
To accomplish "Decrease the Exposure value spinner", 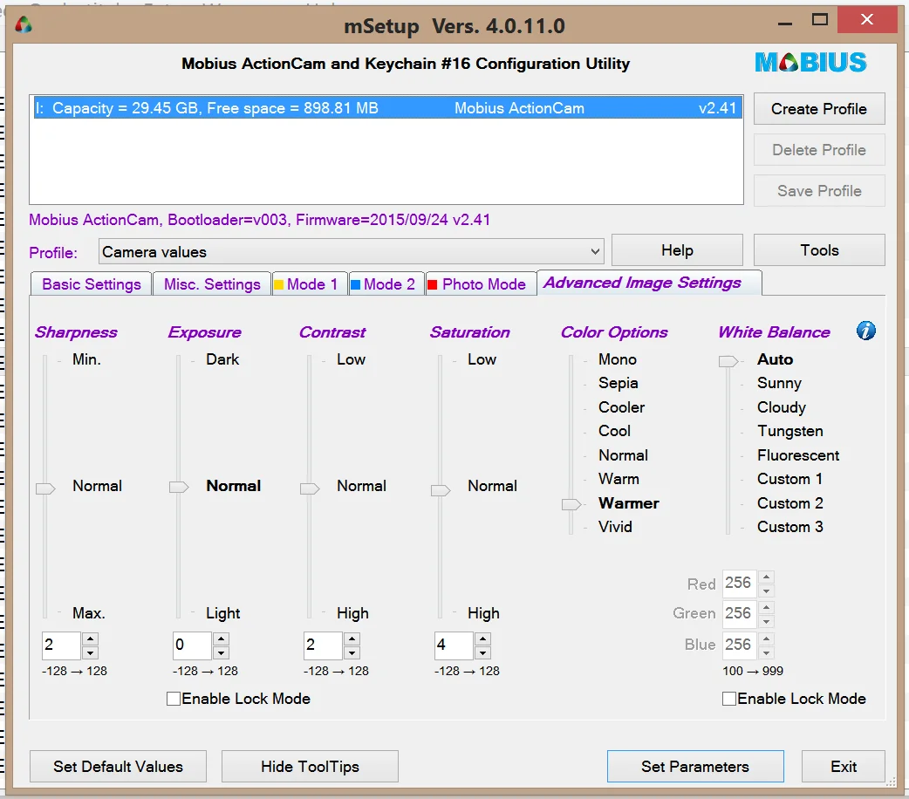I will tap(221, 652).
